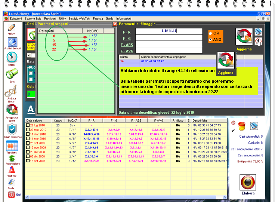This screenshot has width=275, height=202.
Task: Open the Informazioni menu
Action: click(x=124, y=19)
